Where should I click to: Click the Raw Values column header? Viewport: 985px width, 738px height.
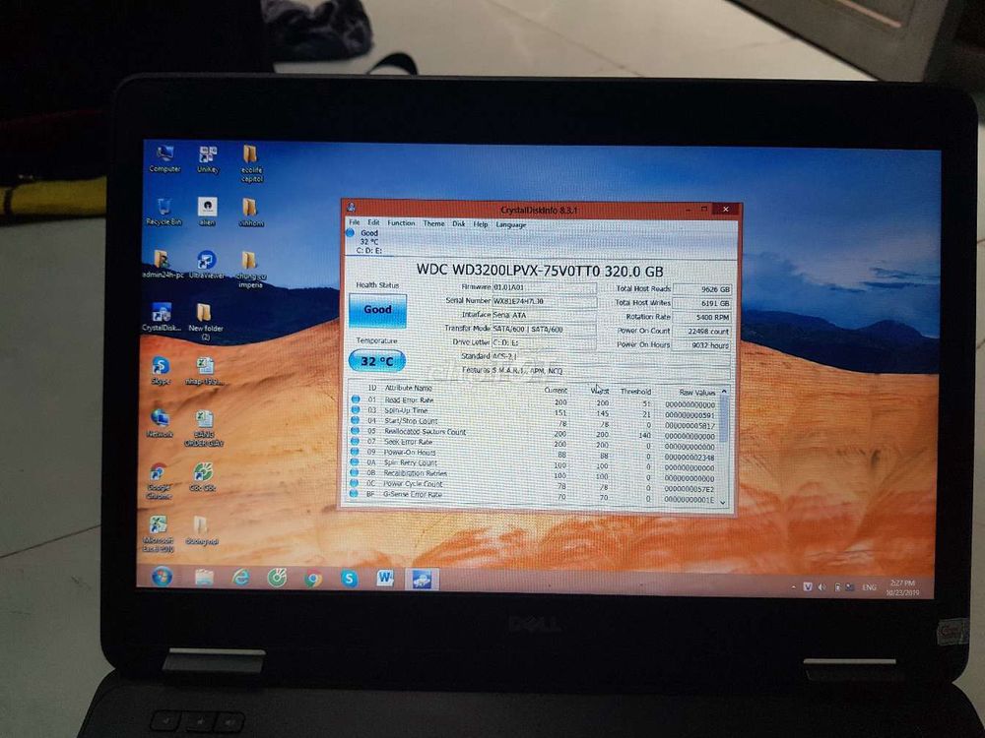pos(697,392)
